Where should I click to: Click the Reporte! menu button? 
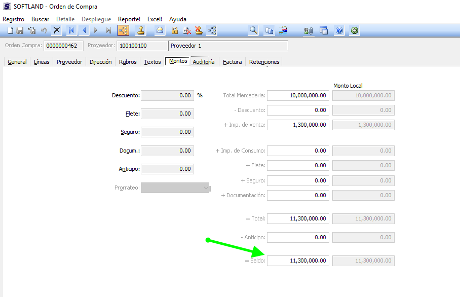click(129, 19)
